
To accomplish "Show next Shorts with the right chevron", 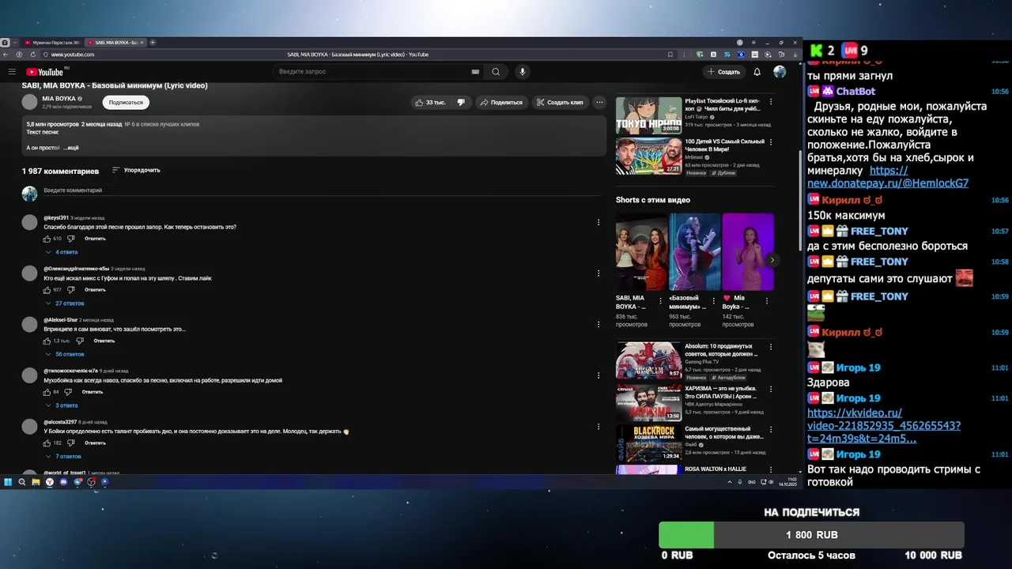I will coord(772,260).
